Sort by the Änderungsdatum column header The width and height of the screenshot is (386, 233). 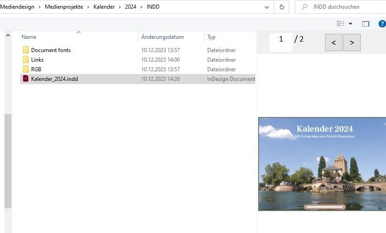point(162,37)
